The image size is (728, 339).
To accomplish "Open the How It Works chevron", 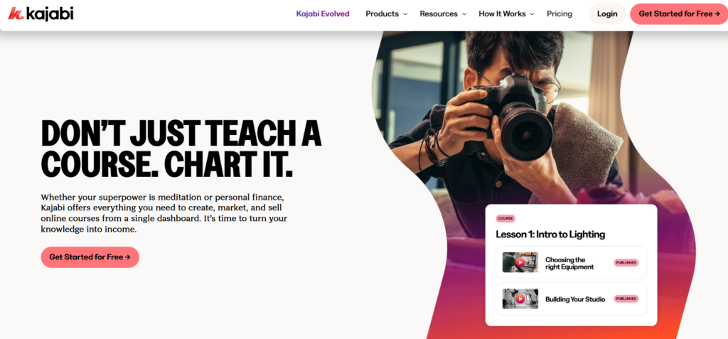I will [x=532, y=14].
